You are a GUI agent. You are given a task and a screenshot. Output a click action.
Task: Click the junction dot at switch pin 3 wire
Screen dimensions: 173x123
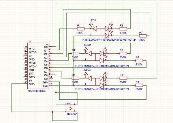click(x=52, y=112)
